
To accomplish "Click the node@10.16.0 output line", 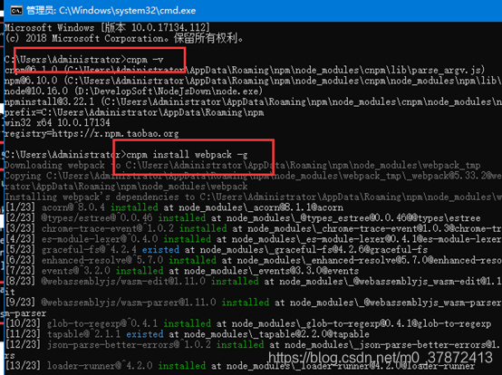I will click(133, 91).
